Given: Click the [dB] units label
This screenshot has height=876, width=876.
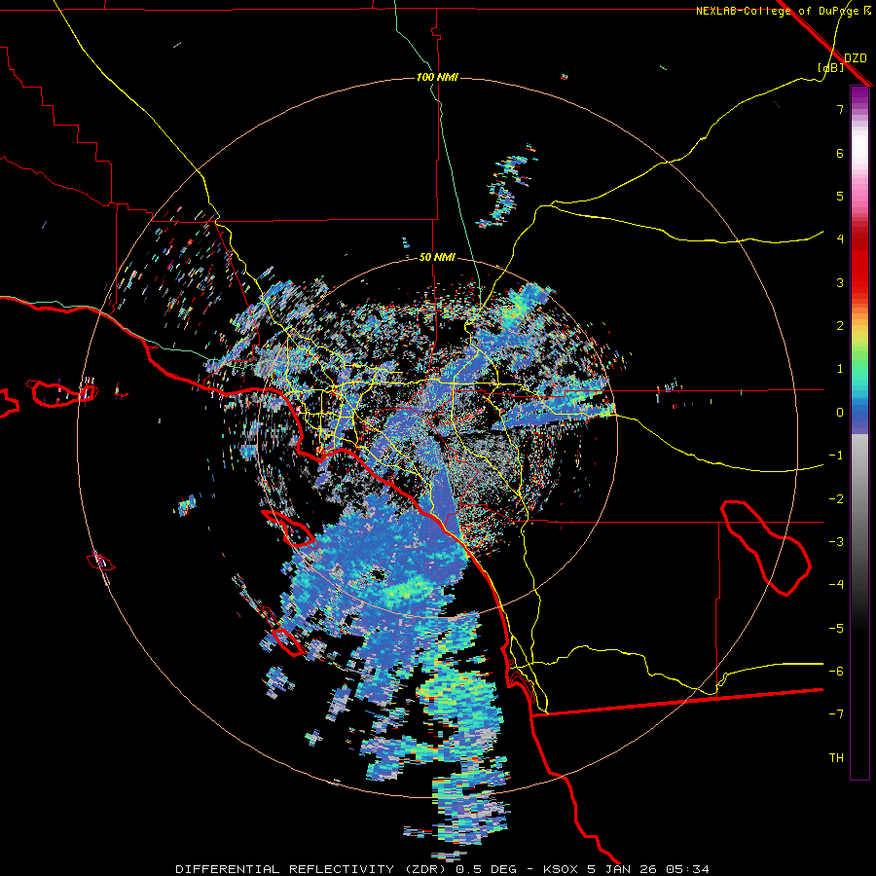Looking at the screenshot, I should (x=831, y=67).
